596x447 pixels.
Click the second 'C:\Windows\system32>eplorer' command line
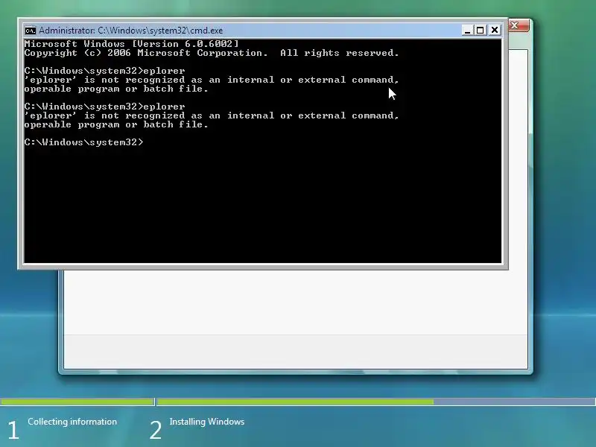click(104, 107)
